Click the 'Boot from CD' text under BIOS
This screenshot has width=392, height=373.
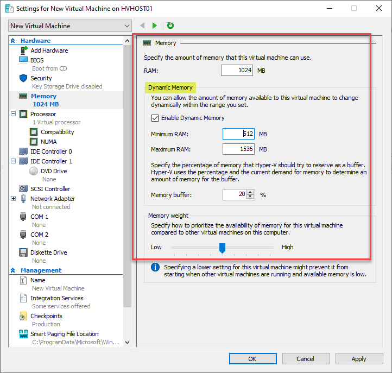tap(49, 68)
